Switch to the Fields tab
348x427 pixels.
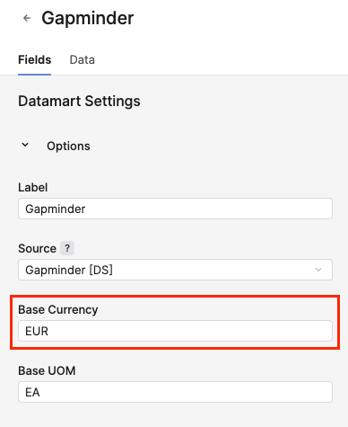coord(35,60)
